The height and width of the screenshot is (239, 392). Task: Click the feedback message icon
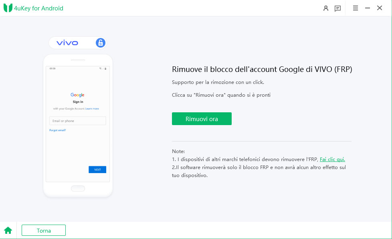(x=338, y=8)
